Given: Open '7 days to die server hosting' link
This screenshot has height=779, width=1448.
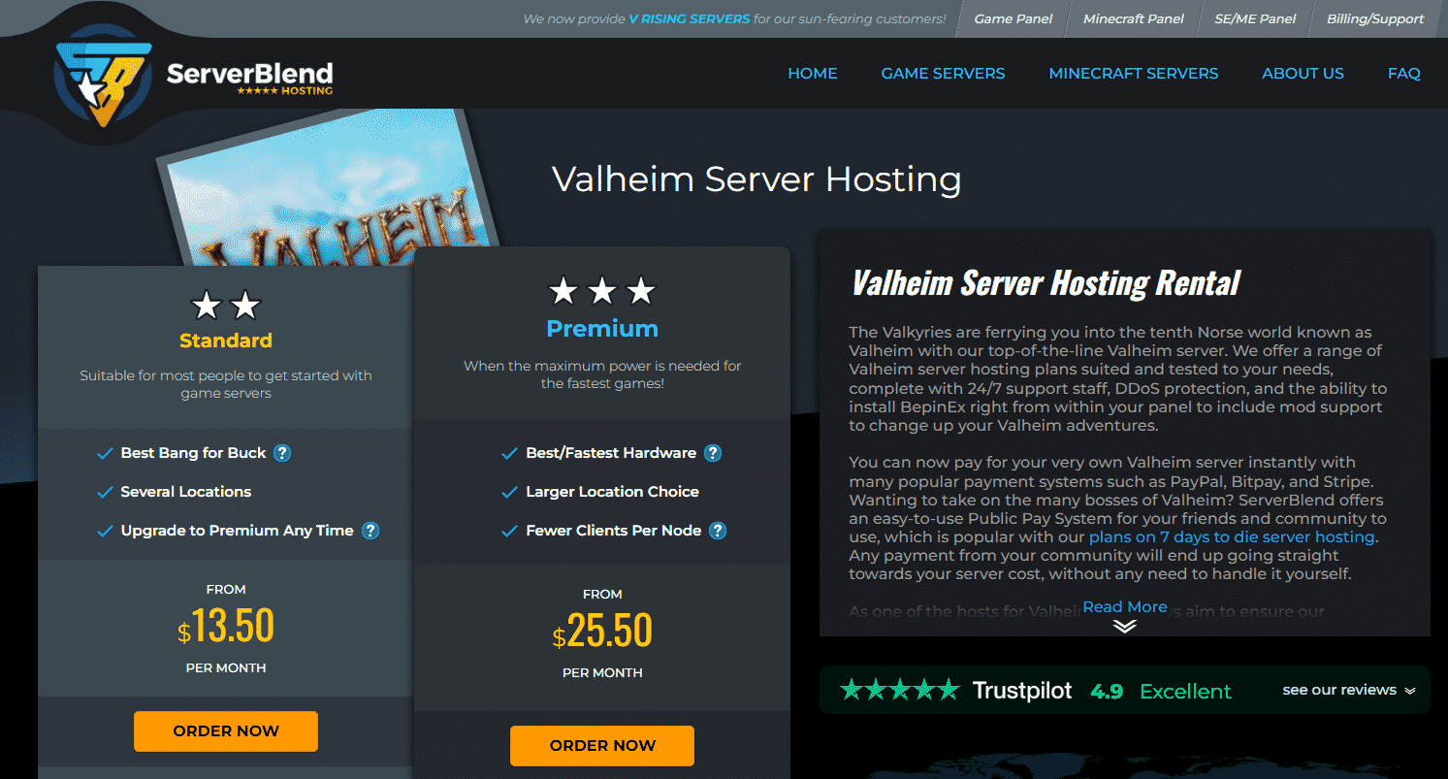Looking at the screenshot, I should tap(1232, 536).
